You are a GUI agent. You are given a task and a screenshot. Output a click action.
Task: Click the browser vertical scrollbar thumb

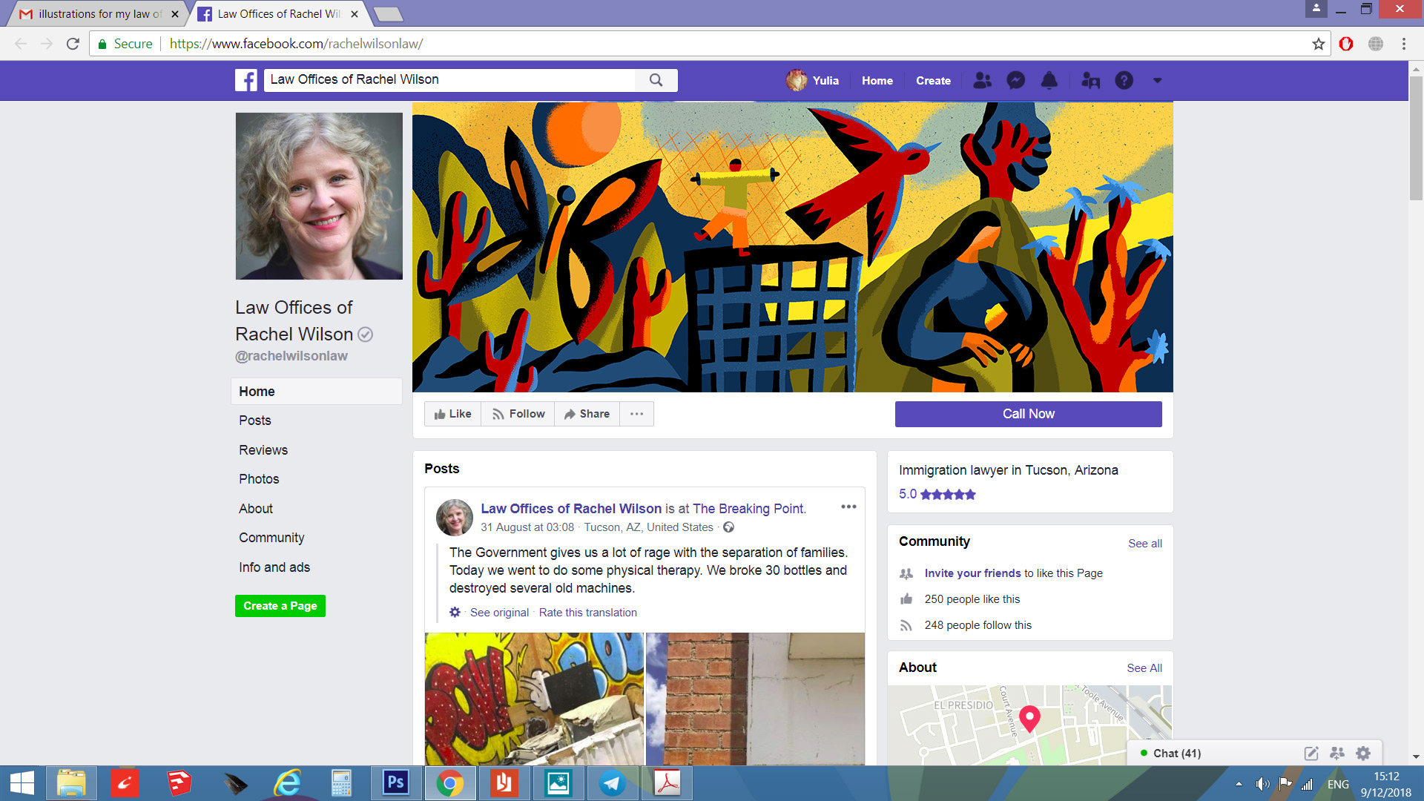pos(1416,137)
